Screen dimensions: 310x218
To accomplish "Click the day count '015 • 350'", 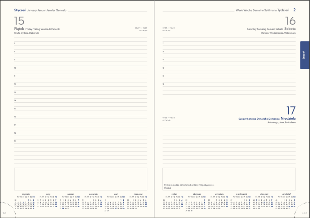I will pos(143,31).
